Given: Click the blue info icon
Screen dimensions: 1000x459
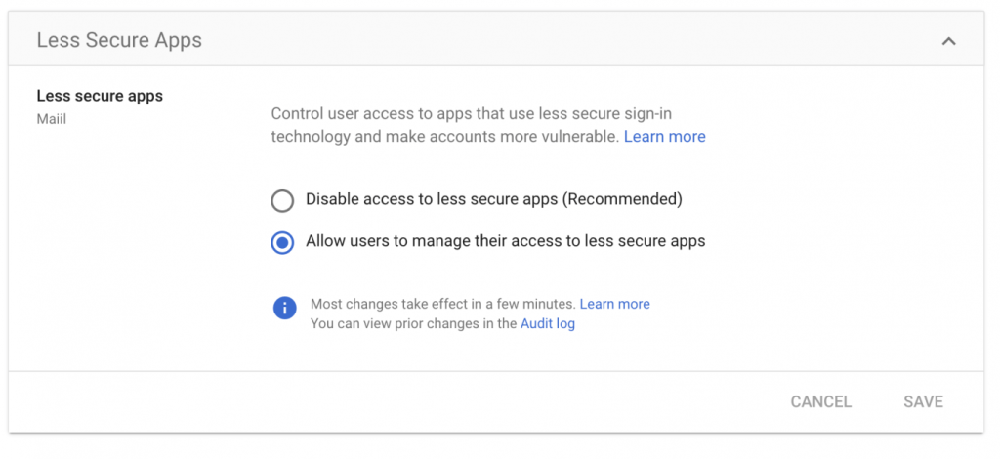Looking at the screenshot, I should tap(284, 309).
